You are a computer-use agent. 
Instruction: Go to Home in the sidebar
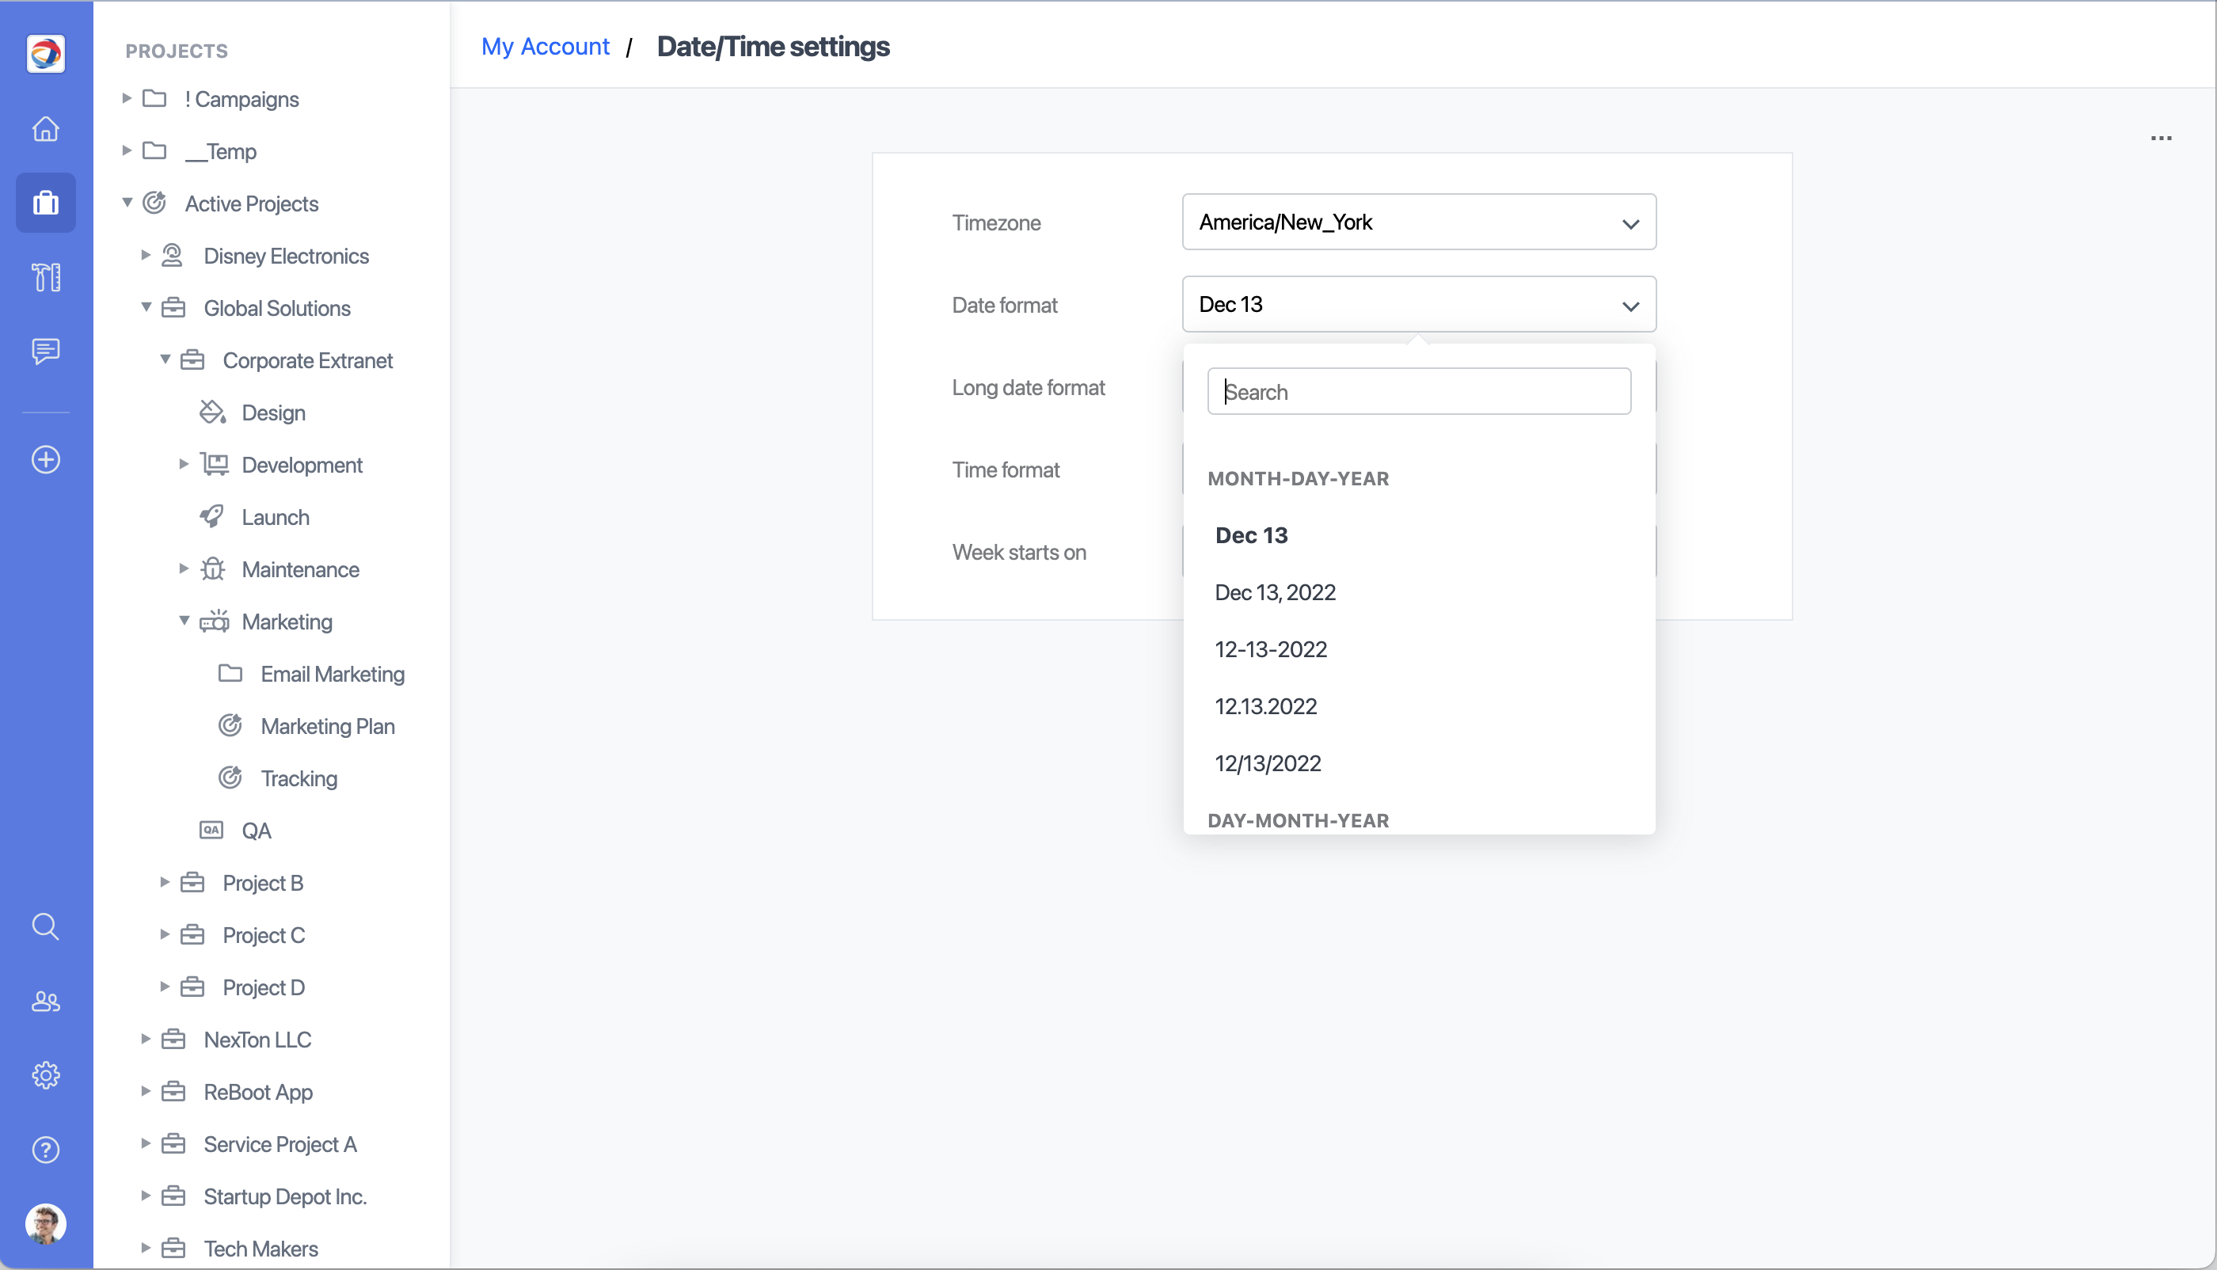(45, 129)
